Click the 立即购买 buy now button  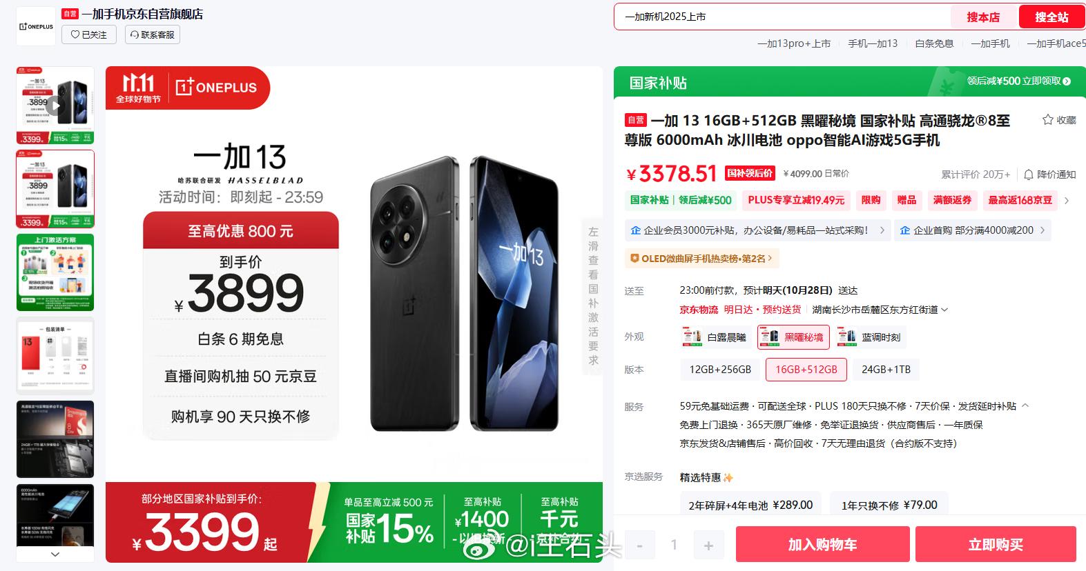pyautogui.click(x=996, y=544)
